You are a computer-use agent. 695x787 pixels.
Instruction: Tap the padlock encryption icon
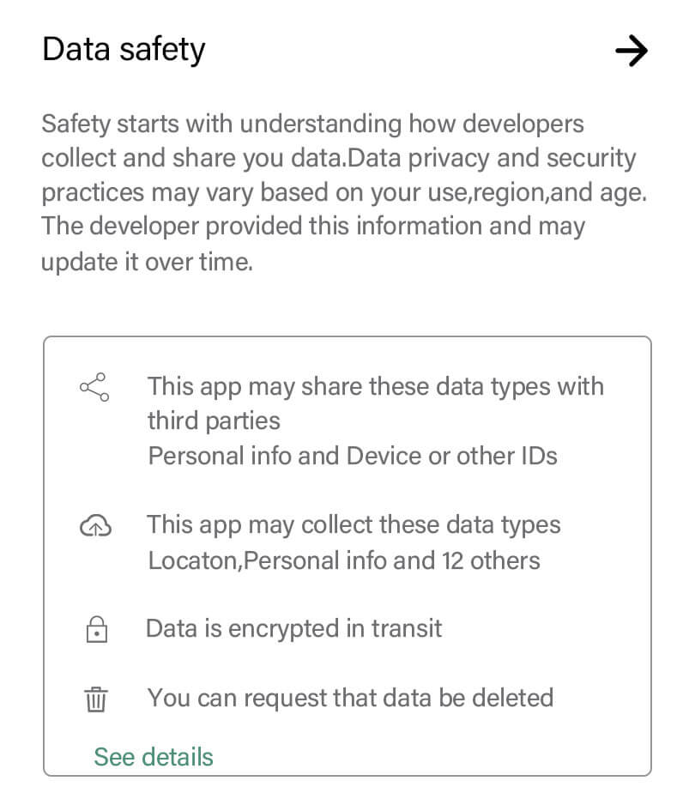96,629
